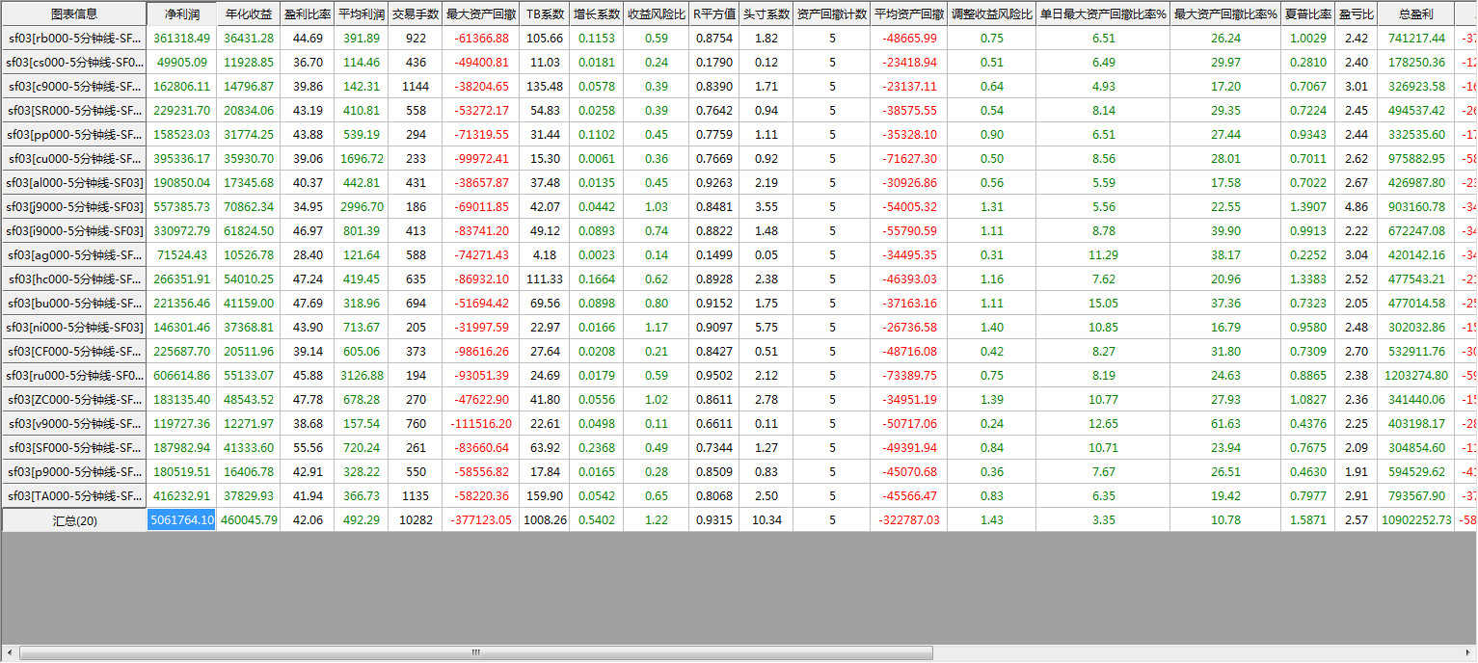Select the 汇总(20) summary row header

click(74, 520)
